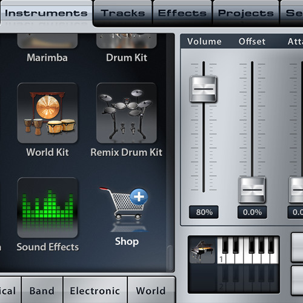Screen dimensions: 303x303
Task: Open the Sound Effects instrument
Action: point(47,208)
